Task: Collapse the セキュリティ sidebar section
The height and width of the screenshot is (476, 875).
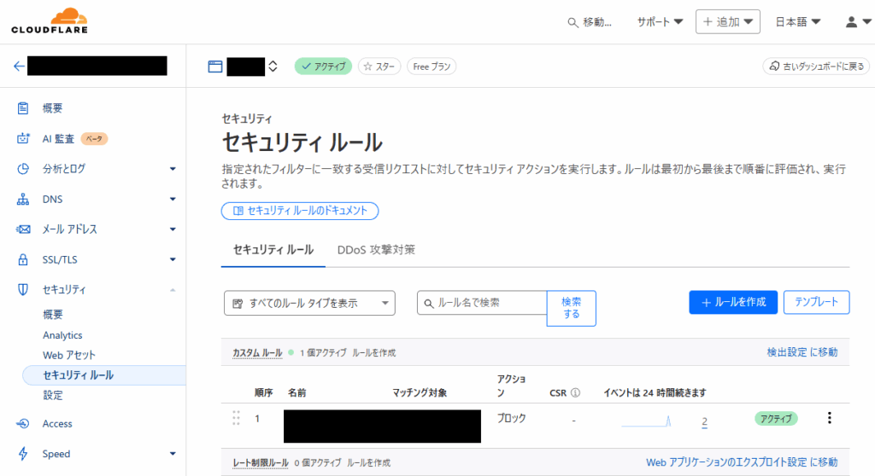Action: pos(173,290)
